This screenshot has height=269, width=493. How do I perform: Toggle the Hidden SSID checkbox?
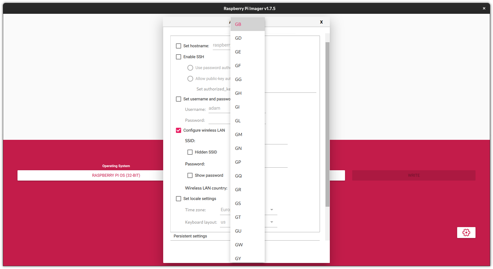pyautogui.click(x=190, y=152)
